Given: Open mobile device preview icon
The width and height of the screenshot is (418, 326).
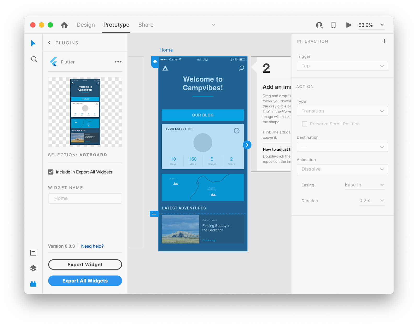Looking at the screenshot, I should (333, 25).
